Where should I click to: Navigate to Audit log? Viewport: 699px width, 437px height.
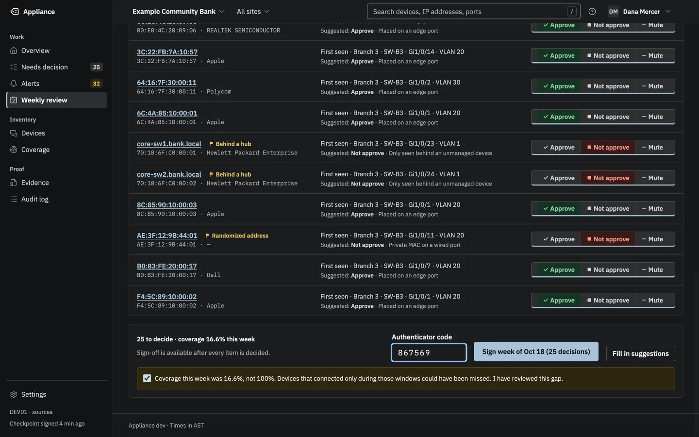56,199
